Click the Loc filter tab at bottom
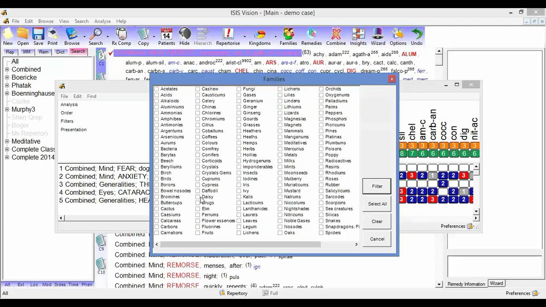The height and width of the screenshot is (307, 546). 34,284
